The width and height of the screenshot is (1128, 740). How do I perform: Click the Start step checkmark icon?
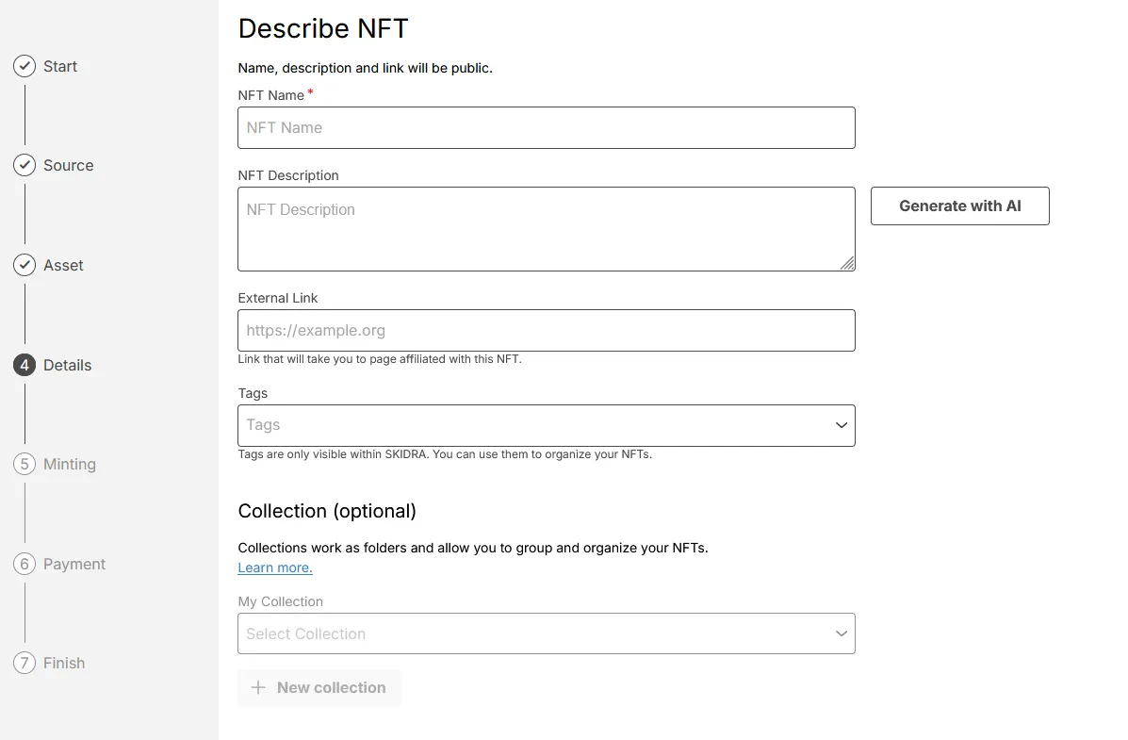(x=25, y=66)
